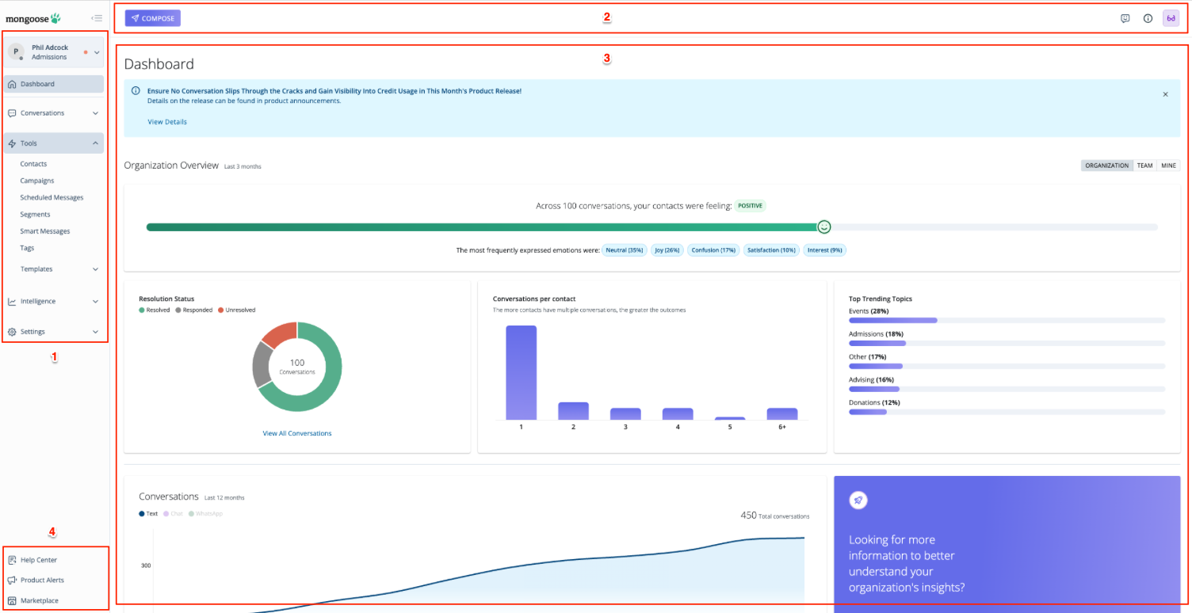Click the tallest bar labeled 1
1192x613 pixels.
pos(521,372)
